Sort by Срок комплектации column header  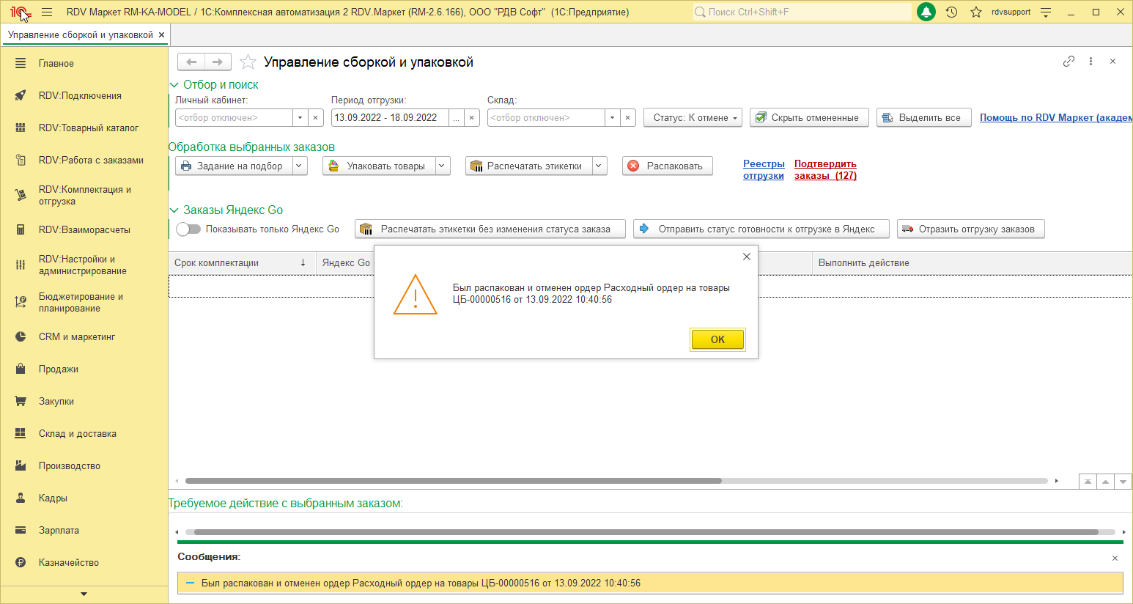(x=242, y=263)
